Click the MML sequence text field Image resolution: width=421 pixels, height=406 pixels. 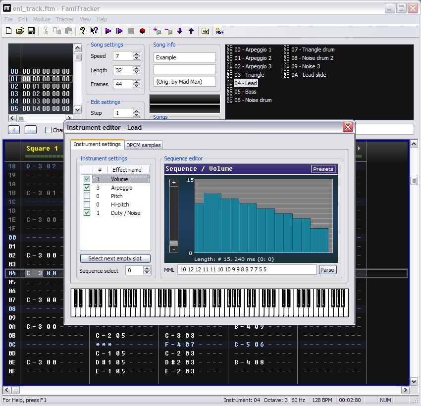tap(246, 270)
